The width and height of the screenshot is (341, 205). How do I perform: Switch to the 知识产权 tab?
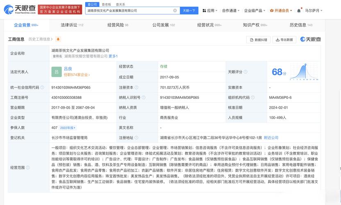click(x=255, y=25)
